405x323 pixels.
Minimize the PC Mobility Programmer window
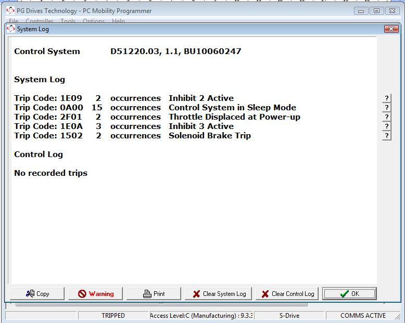coord(361,11)
